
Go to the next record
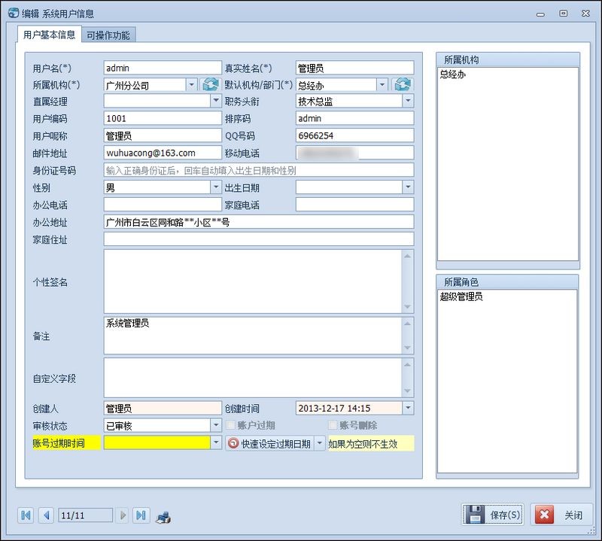pyautogui.click(x=125, y=515)
